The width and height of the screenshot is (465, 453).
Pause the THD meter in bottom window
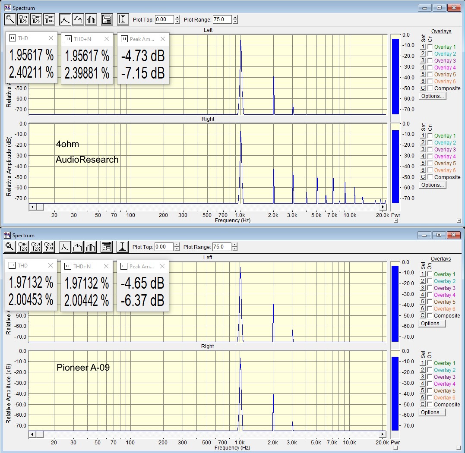click(12, 265)
